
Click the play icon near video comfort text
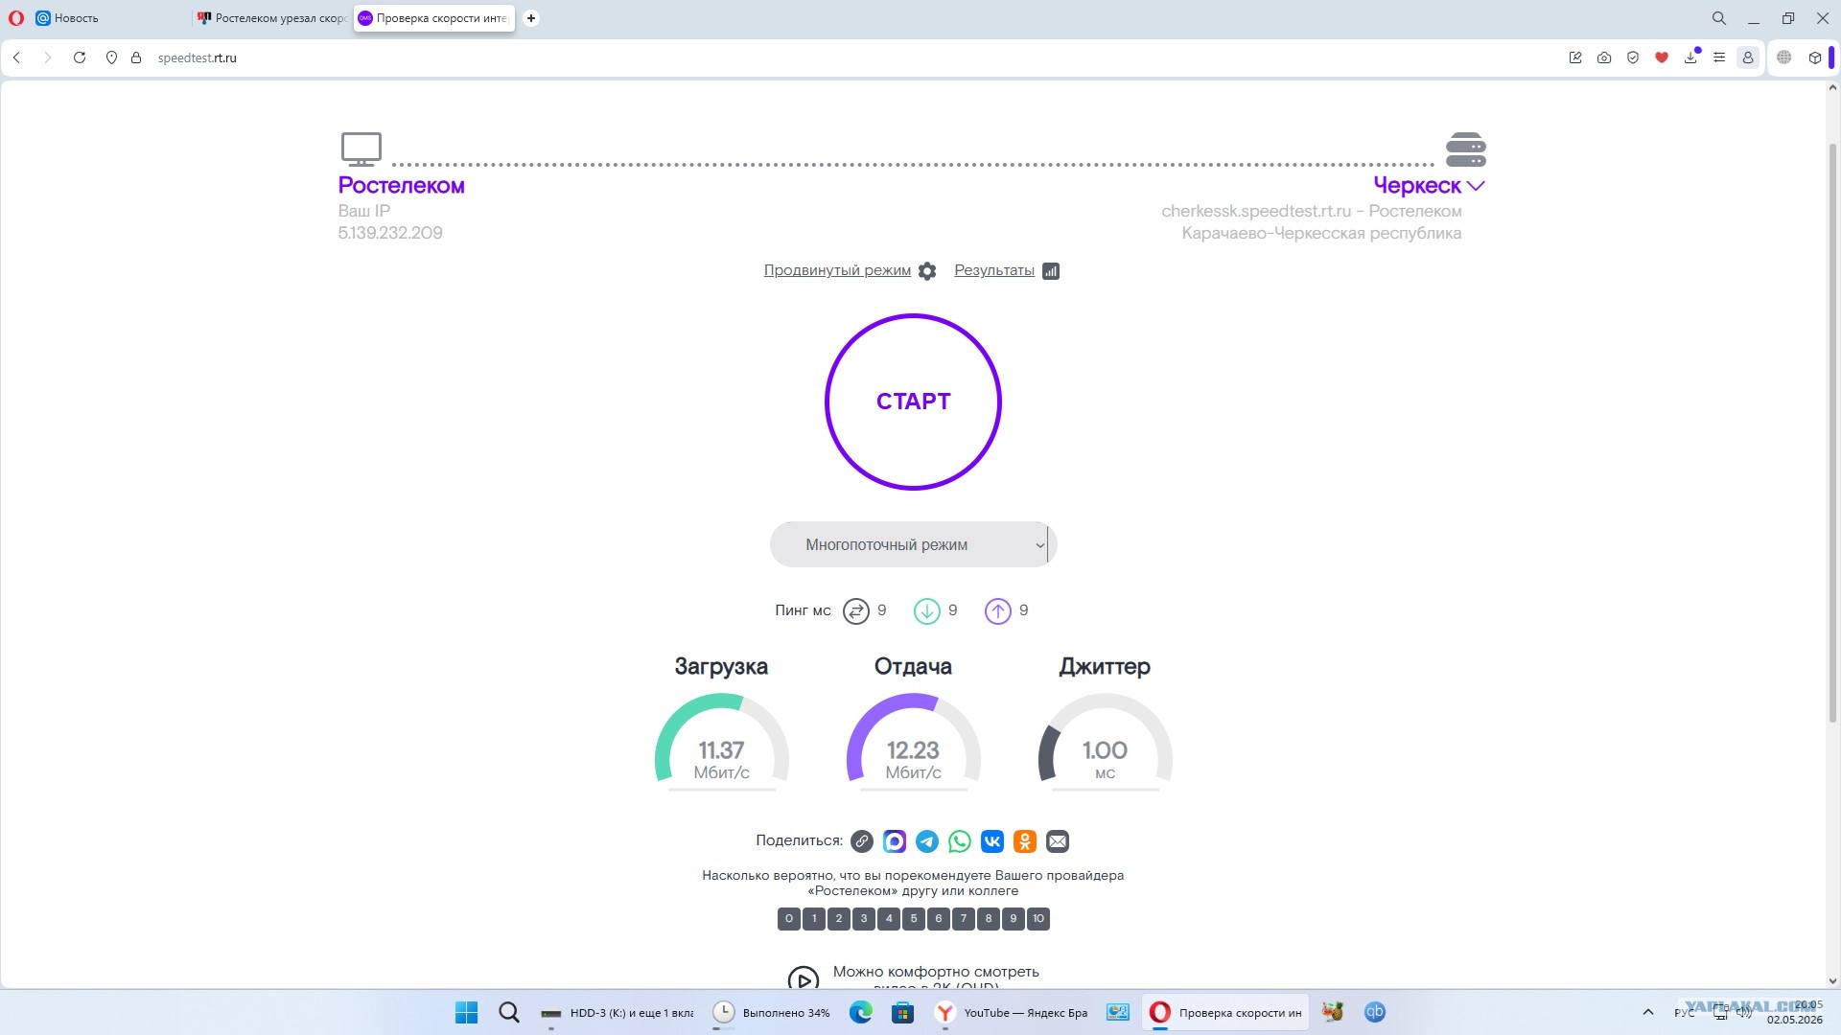click(804, 977)
